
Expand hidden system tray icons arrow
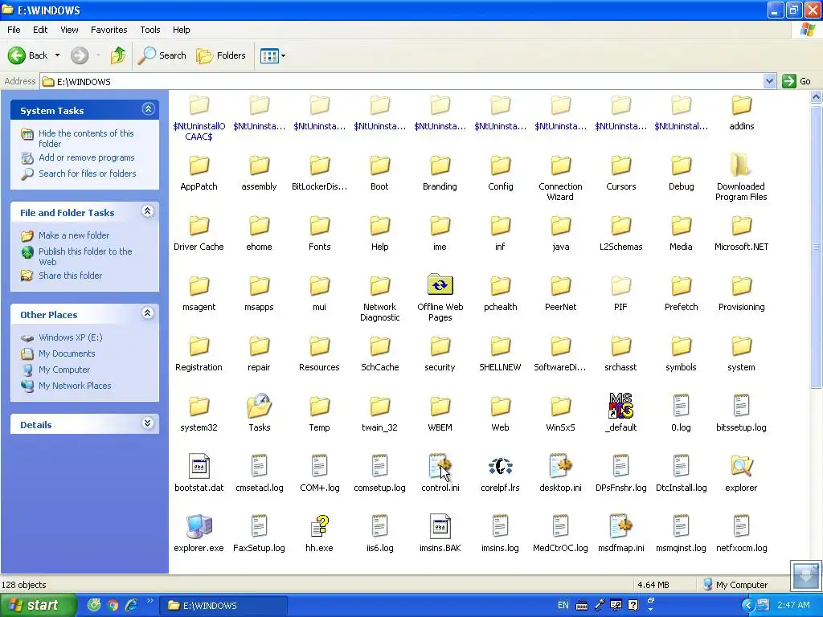(x=747, y=605)
